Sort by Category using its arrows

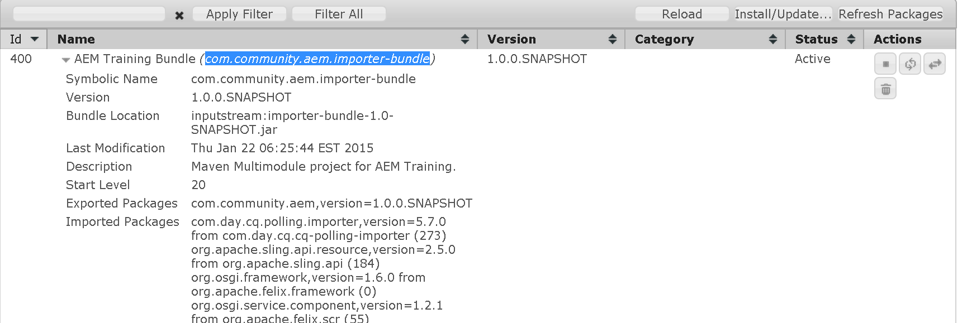click(773, 39)
